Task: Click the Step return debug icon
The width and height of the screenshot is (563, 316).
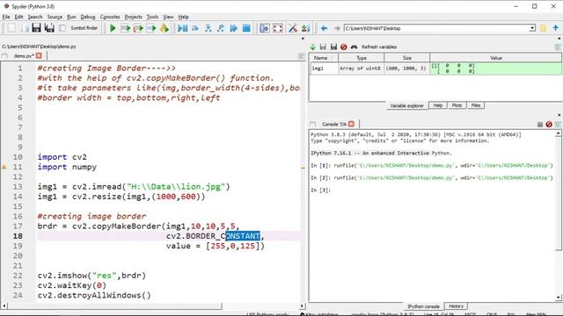Action: click(x=221, y=28)
